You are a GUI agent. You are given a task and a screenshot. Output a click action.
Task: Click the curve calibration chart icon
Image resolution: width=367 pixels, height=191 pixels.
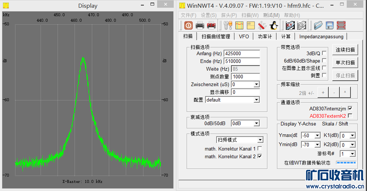[239, 25]
